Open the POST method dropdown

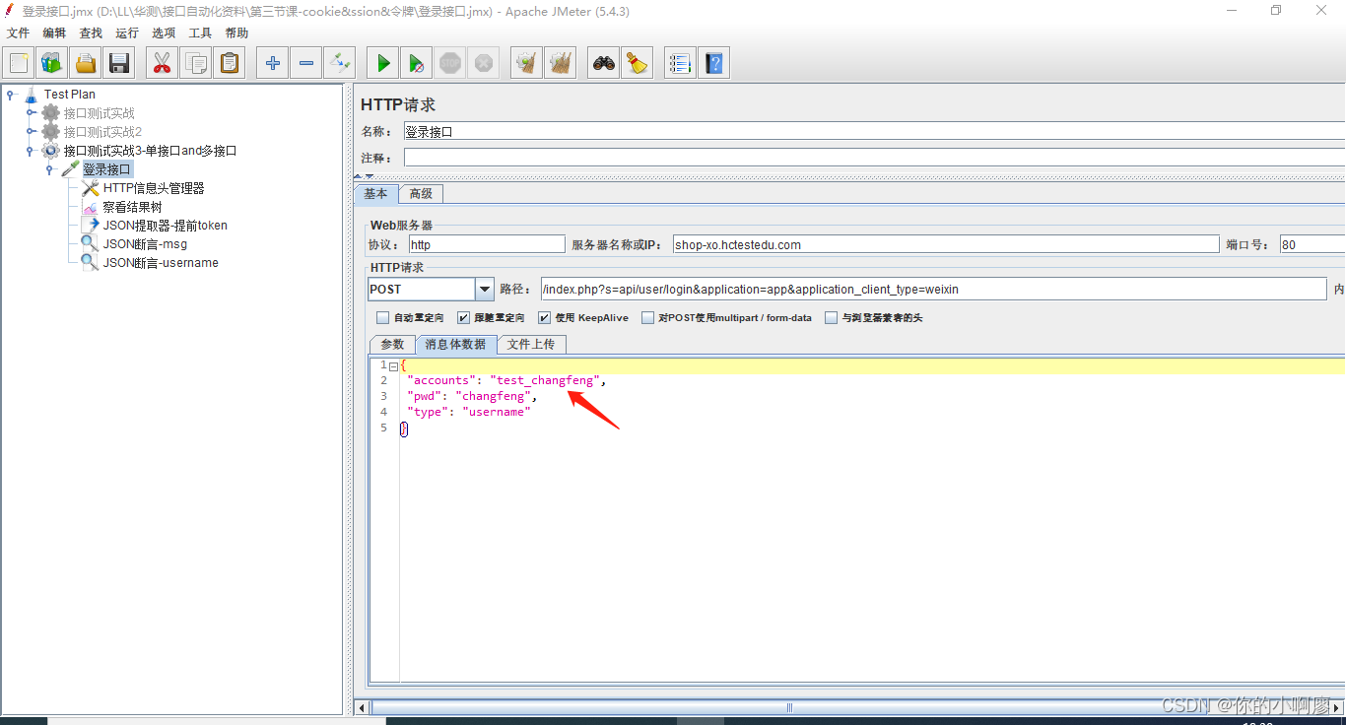click(x=484, y=290)
